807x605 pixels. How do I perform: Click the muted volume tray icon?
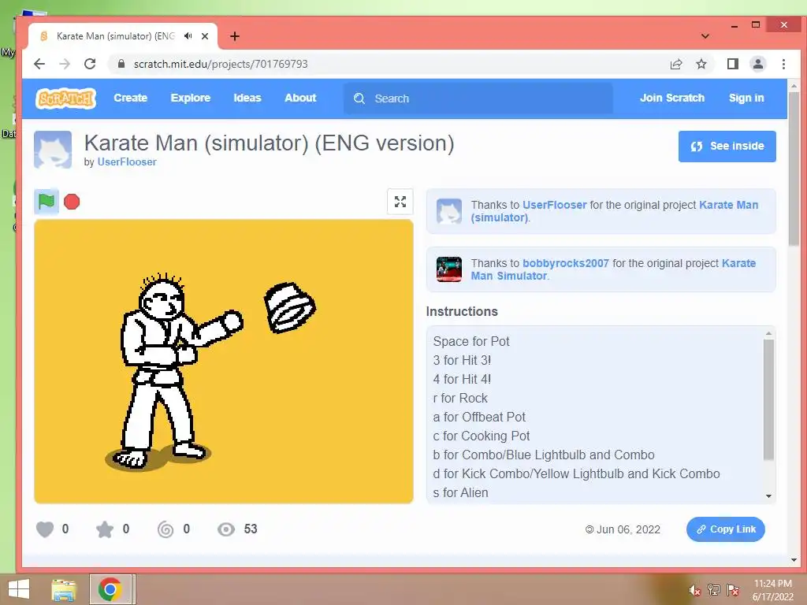694,590
